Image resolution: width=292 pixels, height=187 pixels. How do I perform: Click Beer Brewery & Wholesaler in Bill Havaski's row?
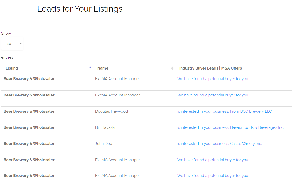pyautogui.click(x=29, y=127)
